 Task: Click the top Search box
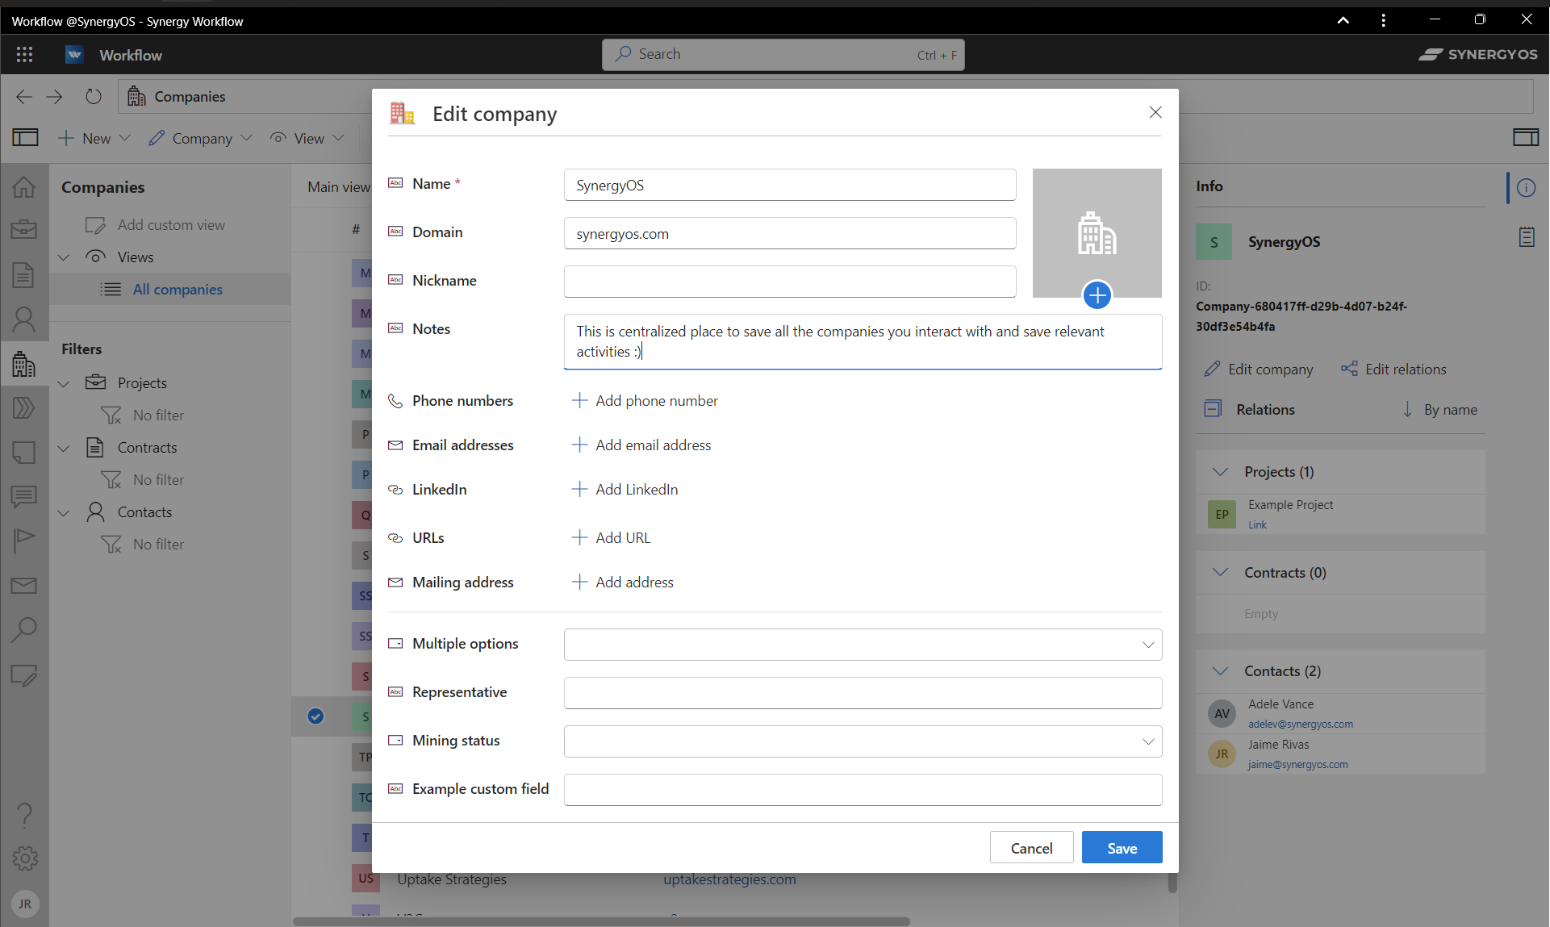[783, 54]
